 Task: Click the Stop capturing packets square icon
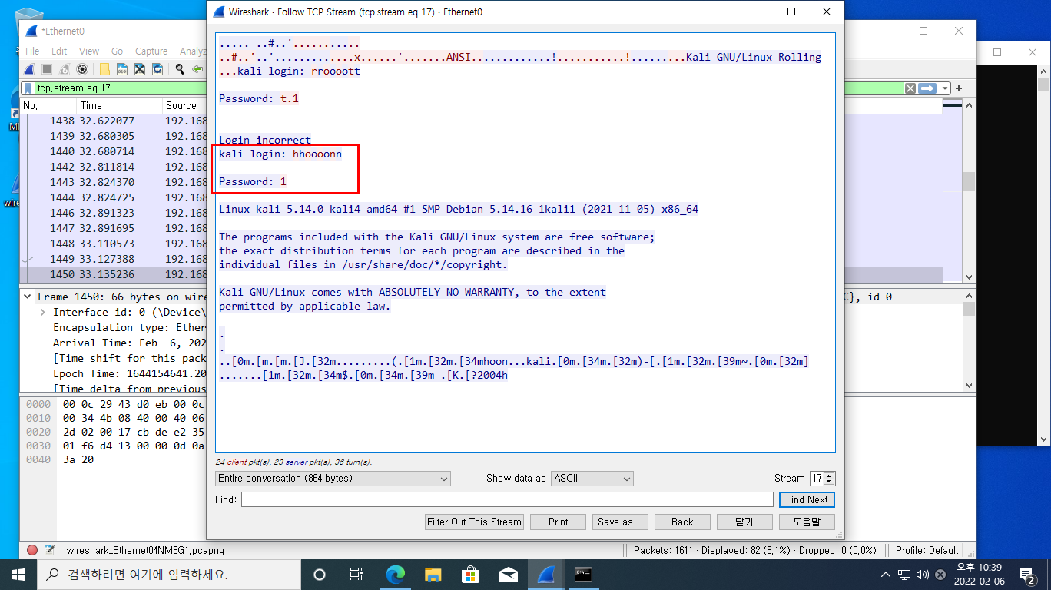pos(48,69)
